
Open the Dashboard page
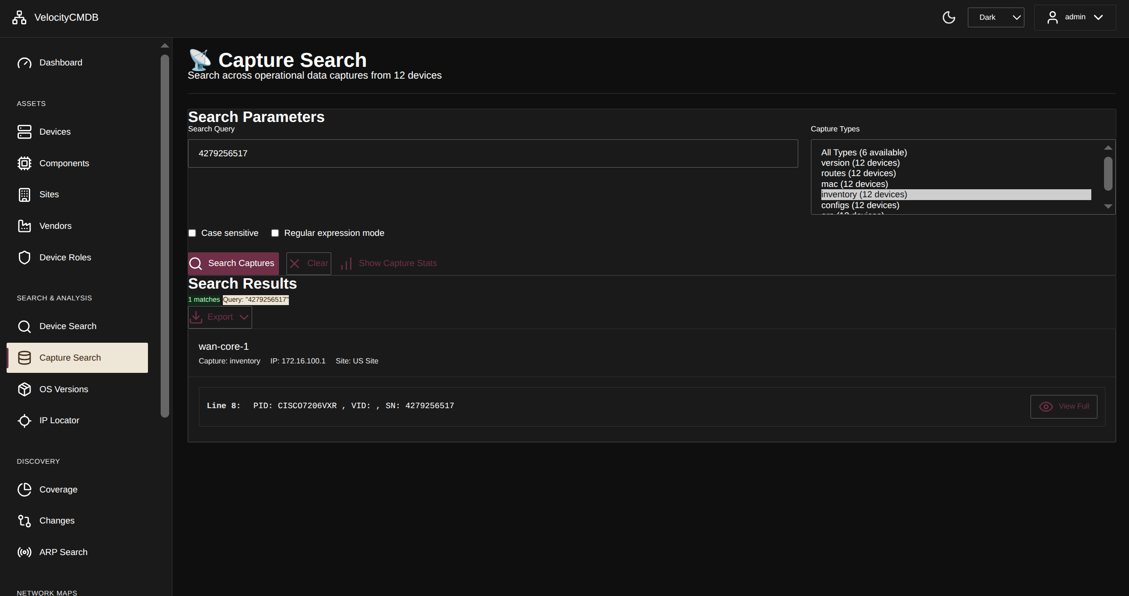77,63
